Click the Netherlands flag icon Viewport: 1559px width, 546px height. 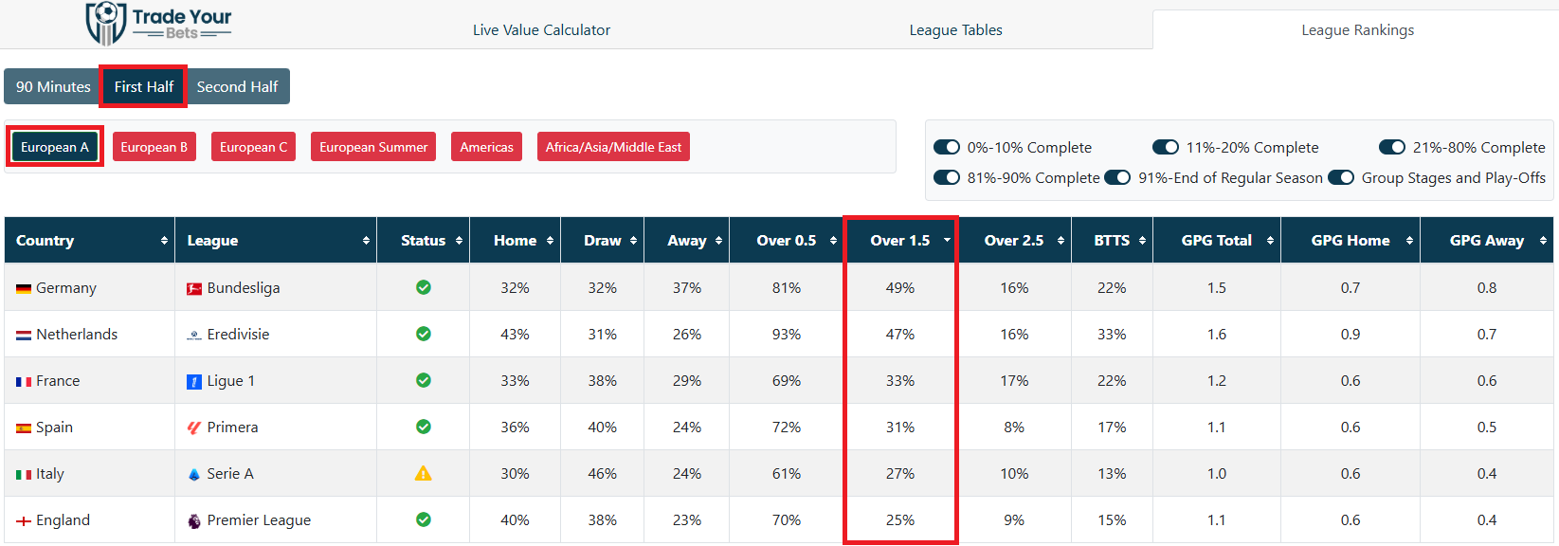[24, 336]
